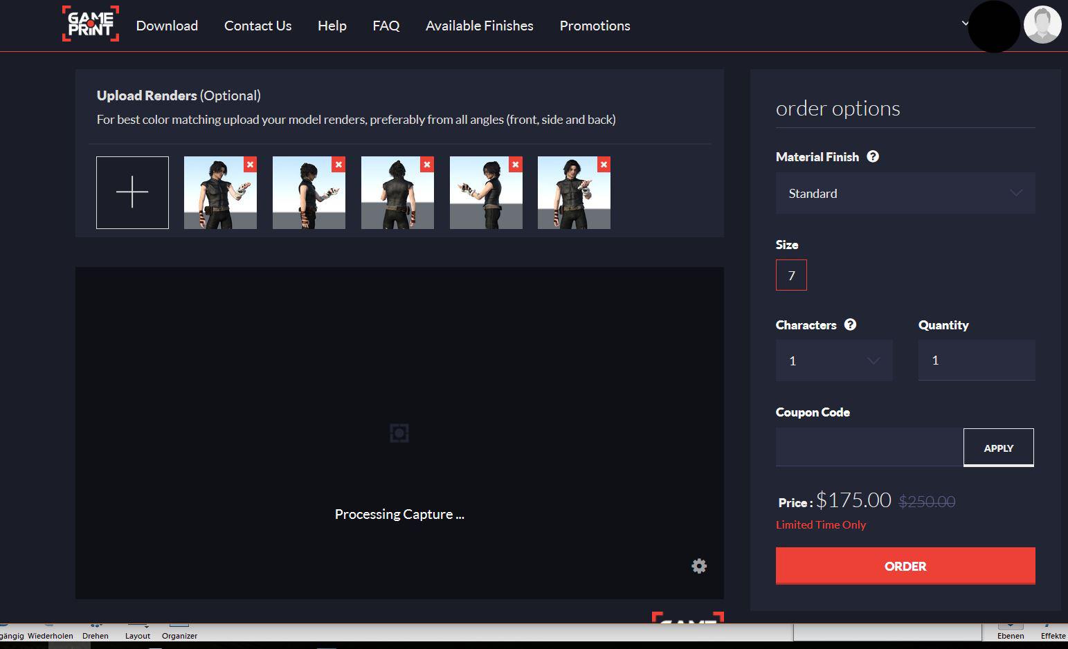1068x649 pixels.
Task: Show Material Finish help tooltip
Action: [873, 156]
